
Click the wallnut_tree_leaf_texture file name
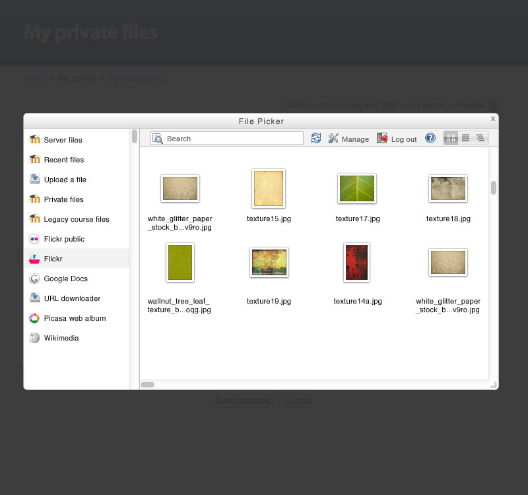179,306
